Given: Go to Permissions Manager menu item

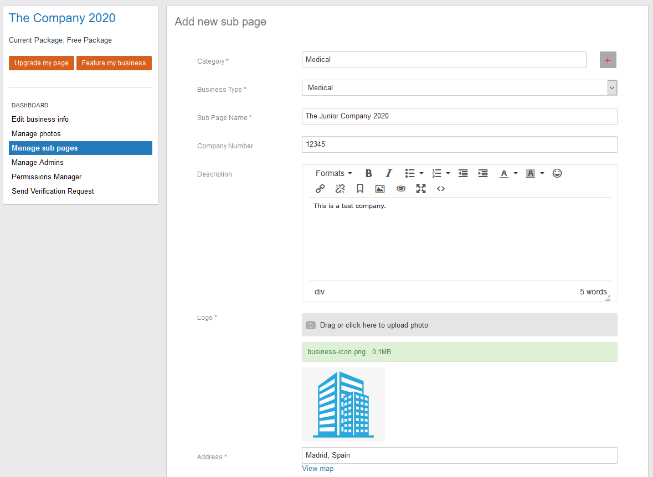Looking at the screenshot, I should tap(47, 177).
